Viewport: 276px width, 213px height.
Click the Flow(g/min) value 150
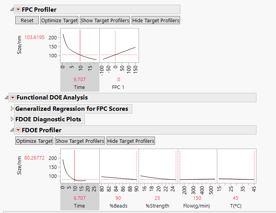pyautogui.click(x=197, y=198)
